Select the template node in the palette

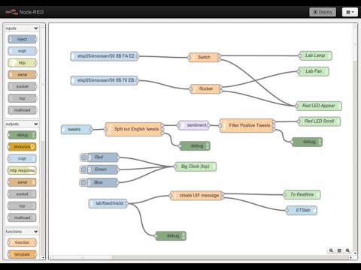tap(22, 254)
